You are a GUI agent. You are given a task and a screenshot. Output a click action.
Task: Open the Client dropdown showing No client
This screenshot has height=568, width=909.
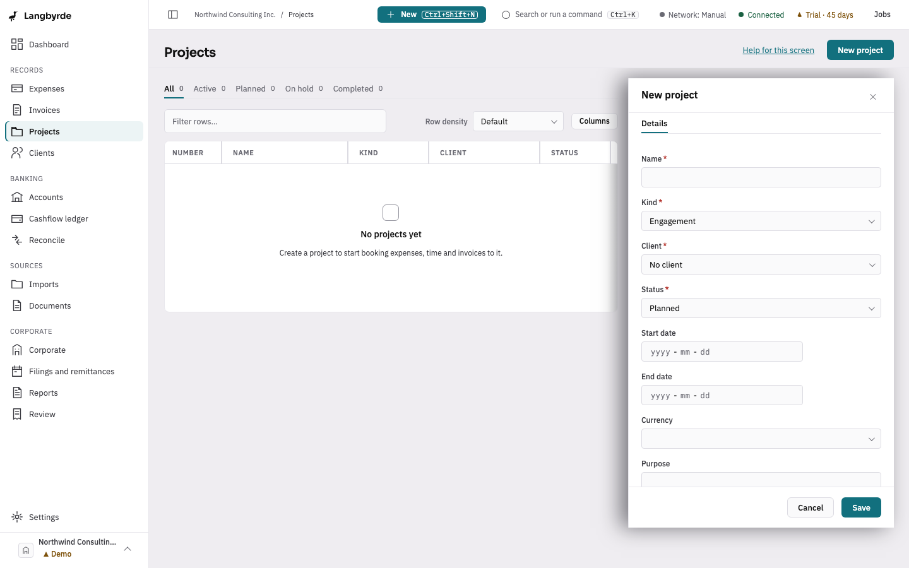click(761, 264)
